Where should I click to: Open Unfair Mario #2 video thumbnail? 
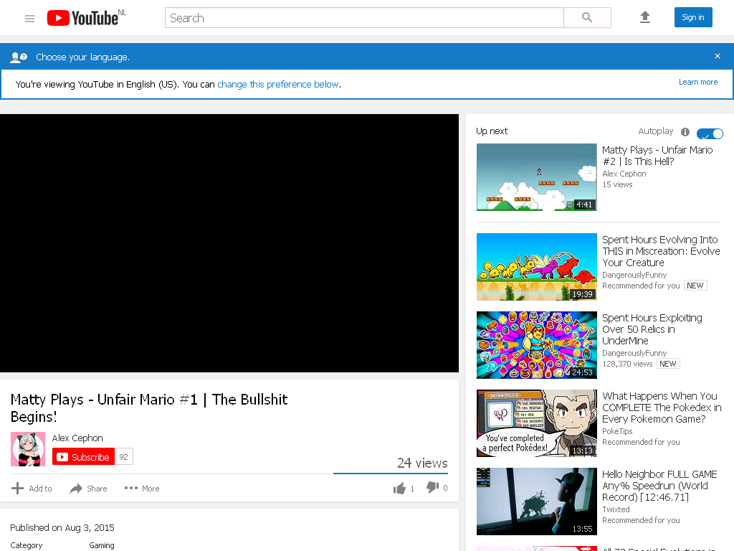536,177
